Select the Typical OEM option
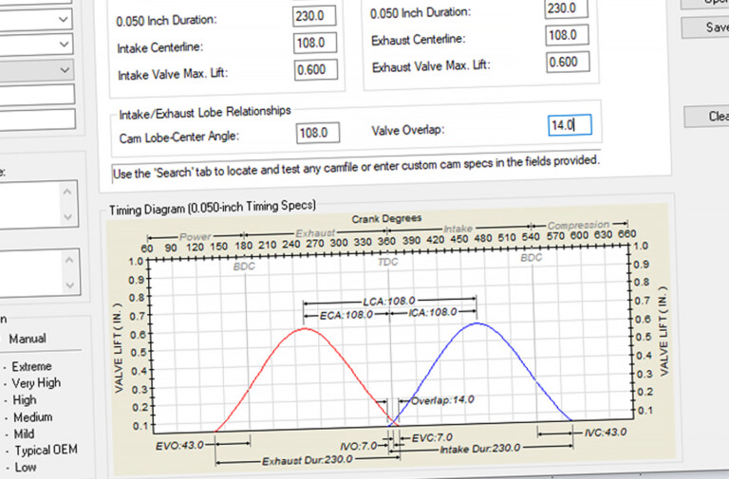 [46, 451]
